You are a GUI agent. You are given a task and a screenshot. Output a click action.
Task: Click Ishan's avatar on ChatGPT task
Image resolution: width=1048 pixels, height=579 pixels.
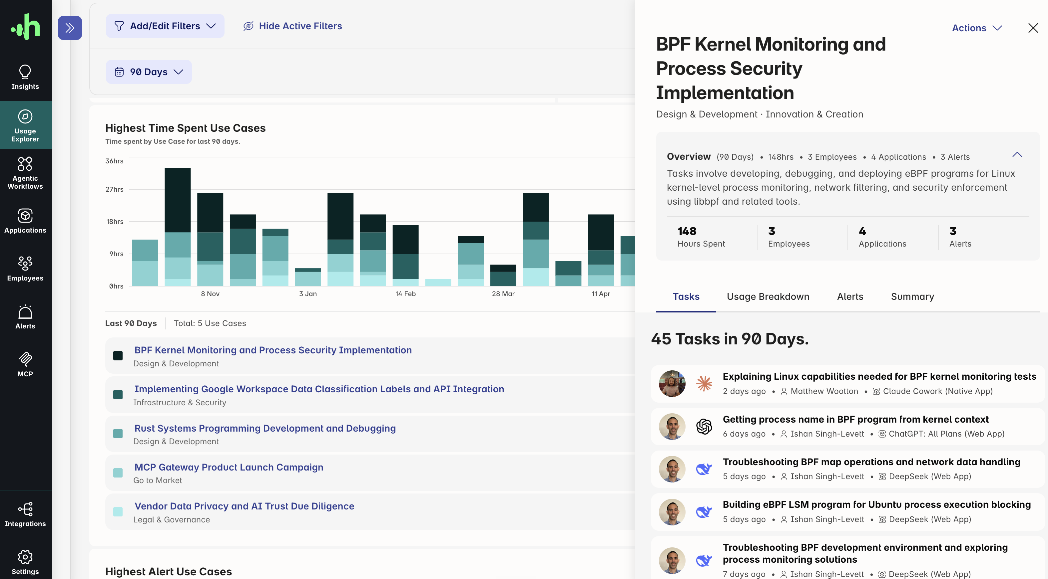click(x=672, y=426)
